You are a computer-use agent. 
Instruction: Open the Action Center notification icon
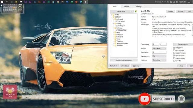click(x=189, y=2)
